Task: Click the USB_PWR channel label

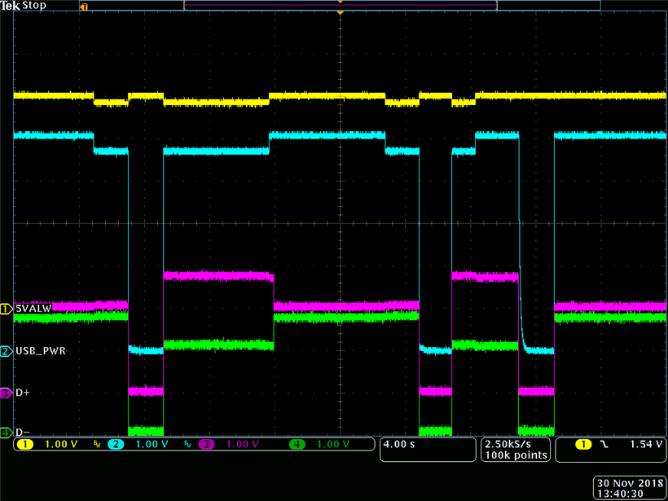Action: 41,351
